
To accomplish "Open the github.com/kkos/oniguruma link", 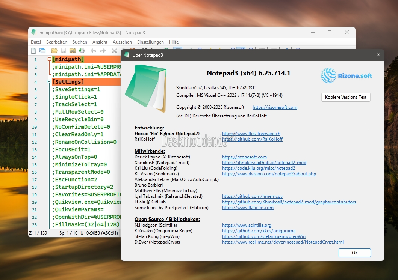I will [x=259, y=231].
